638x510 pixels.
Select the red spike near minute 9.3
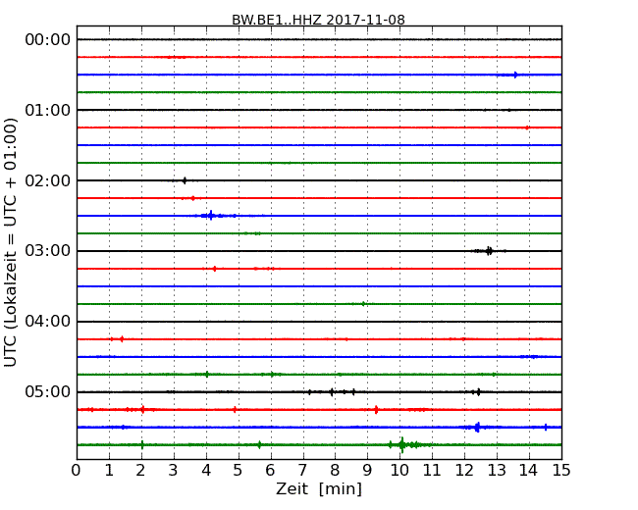pyautogui.click(x=376, y=410)
